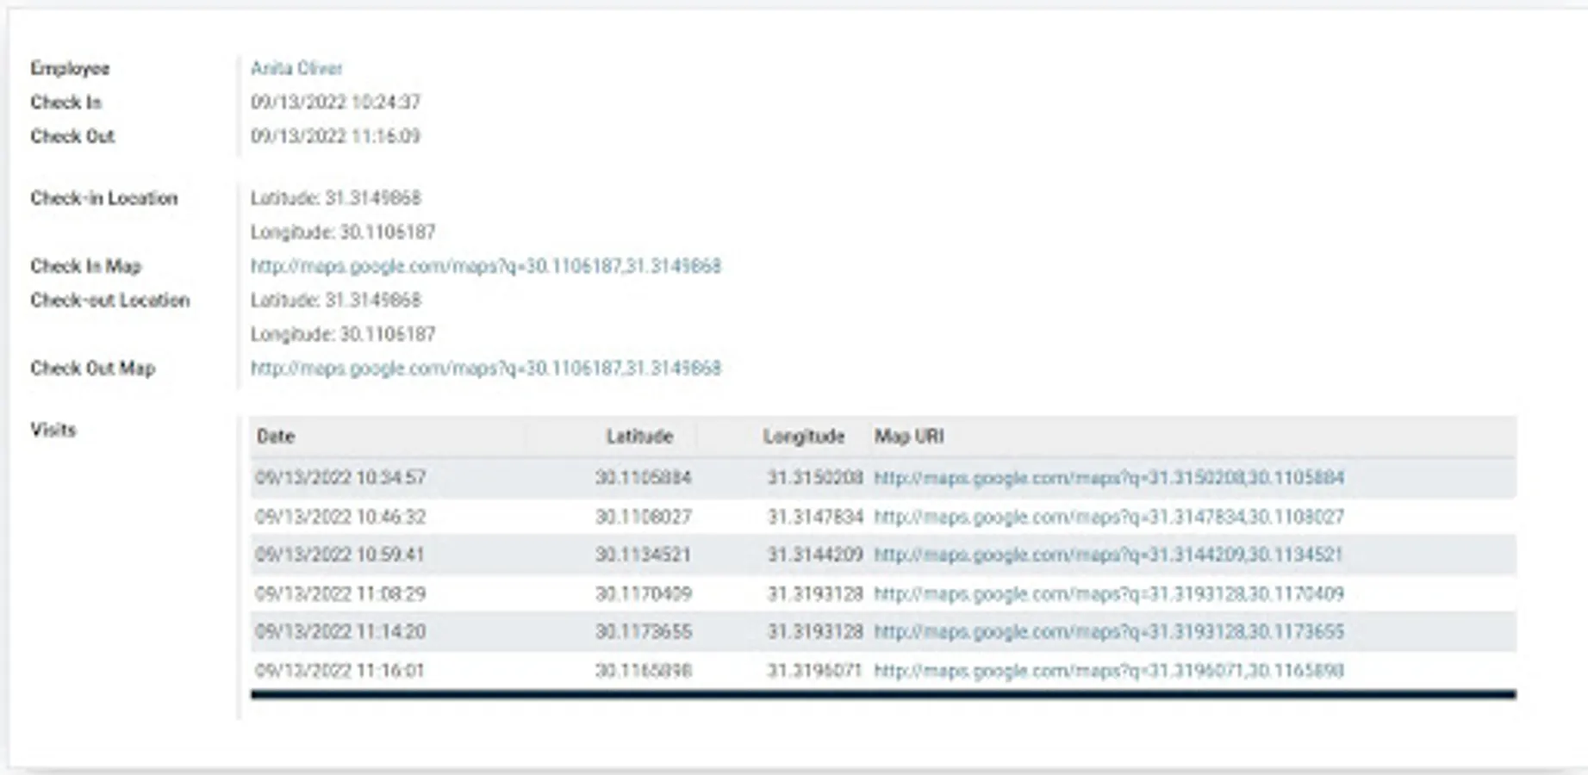Image resolution: width=1588 pixels, height=775 pixels.
Task: Click the Check In timestamp 09/13/2022 10:24:37
Action: 336,102
